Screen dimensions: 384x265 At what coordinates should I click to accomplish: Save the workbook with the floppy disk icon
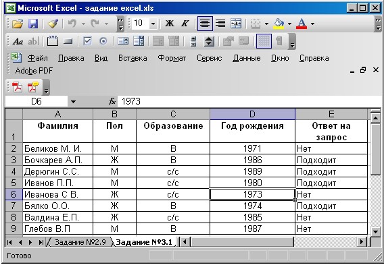coord(33,24)
